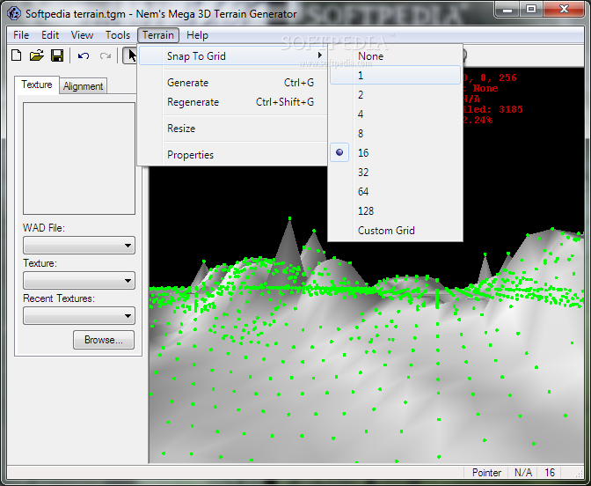Close the open Terrain menu
This screenshot has width=591, height=486.
[x=158, y=35]
